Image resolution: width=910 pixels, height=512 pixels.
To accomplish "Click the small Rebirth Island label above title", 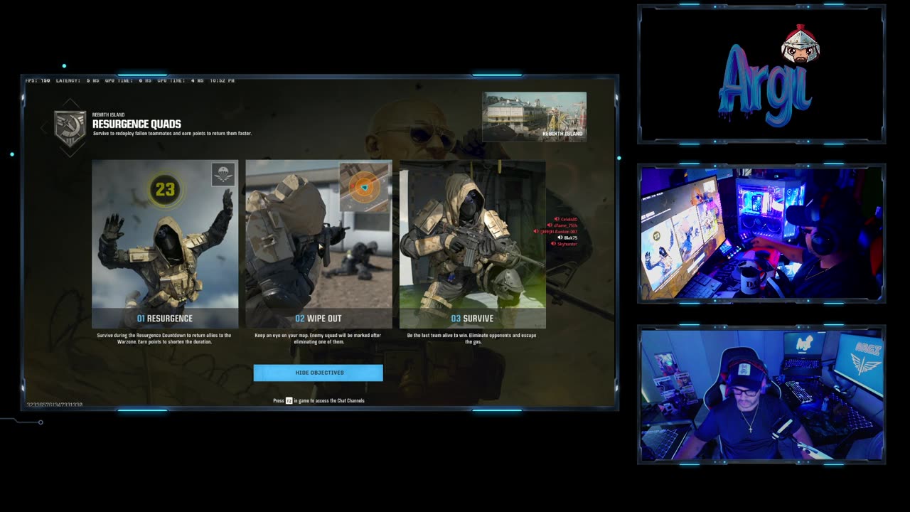I will point(108,114).
